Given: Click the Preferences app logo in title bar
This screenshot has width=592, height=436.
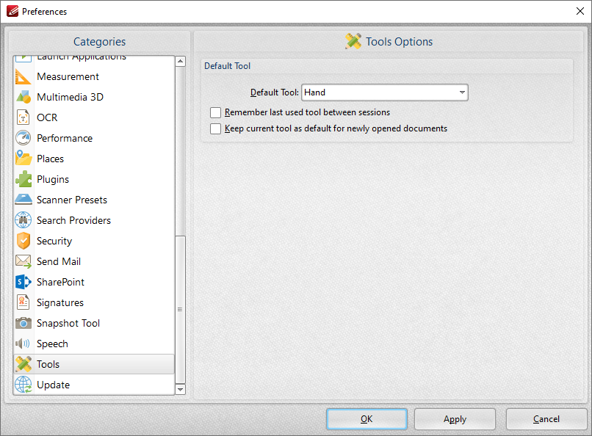Looking at the screenshot, I should (x=12, y=11).
